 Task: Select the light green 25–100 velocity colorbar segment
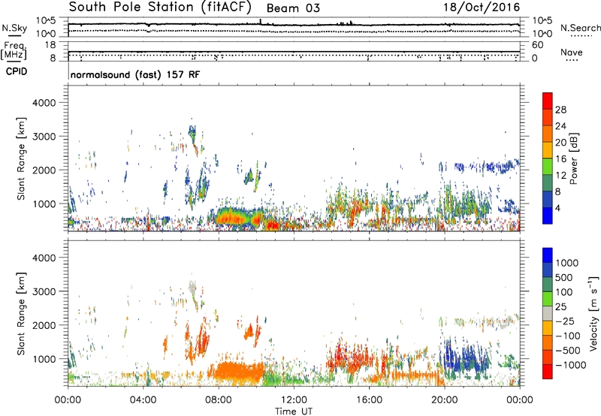pyautogui.click(x=548, y=299)
